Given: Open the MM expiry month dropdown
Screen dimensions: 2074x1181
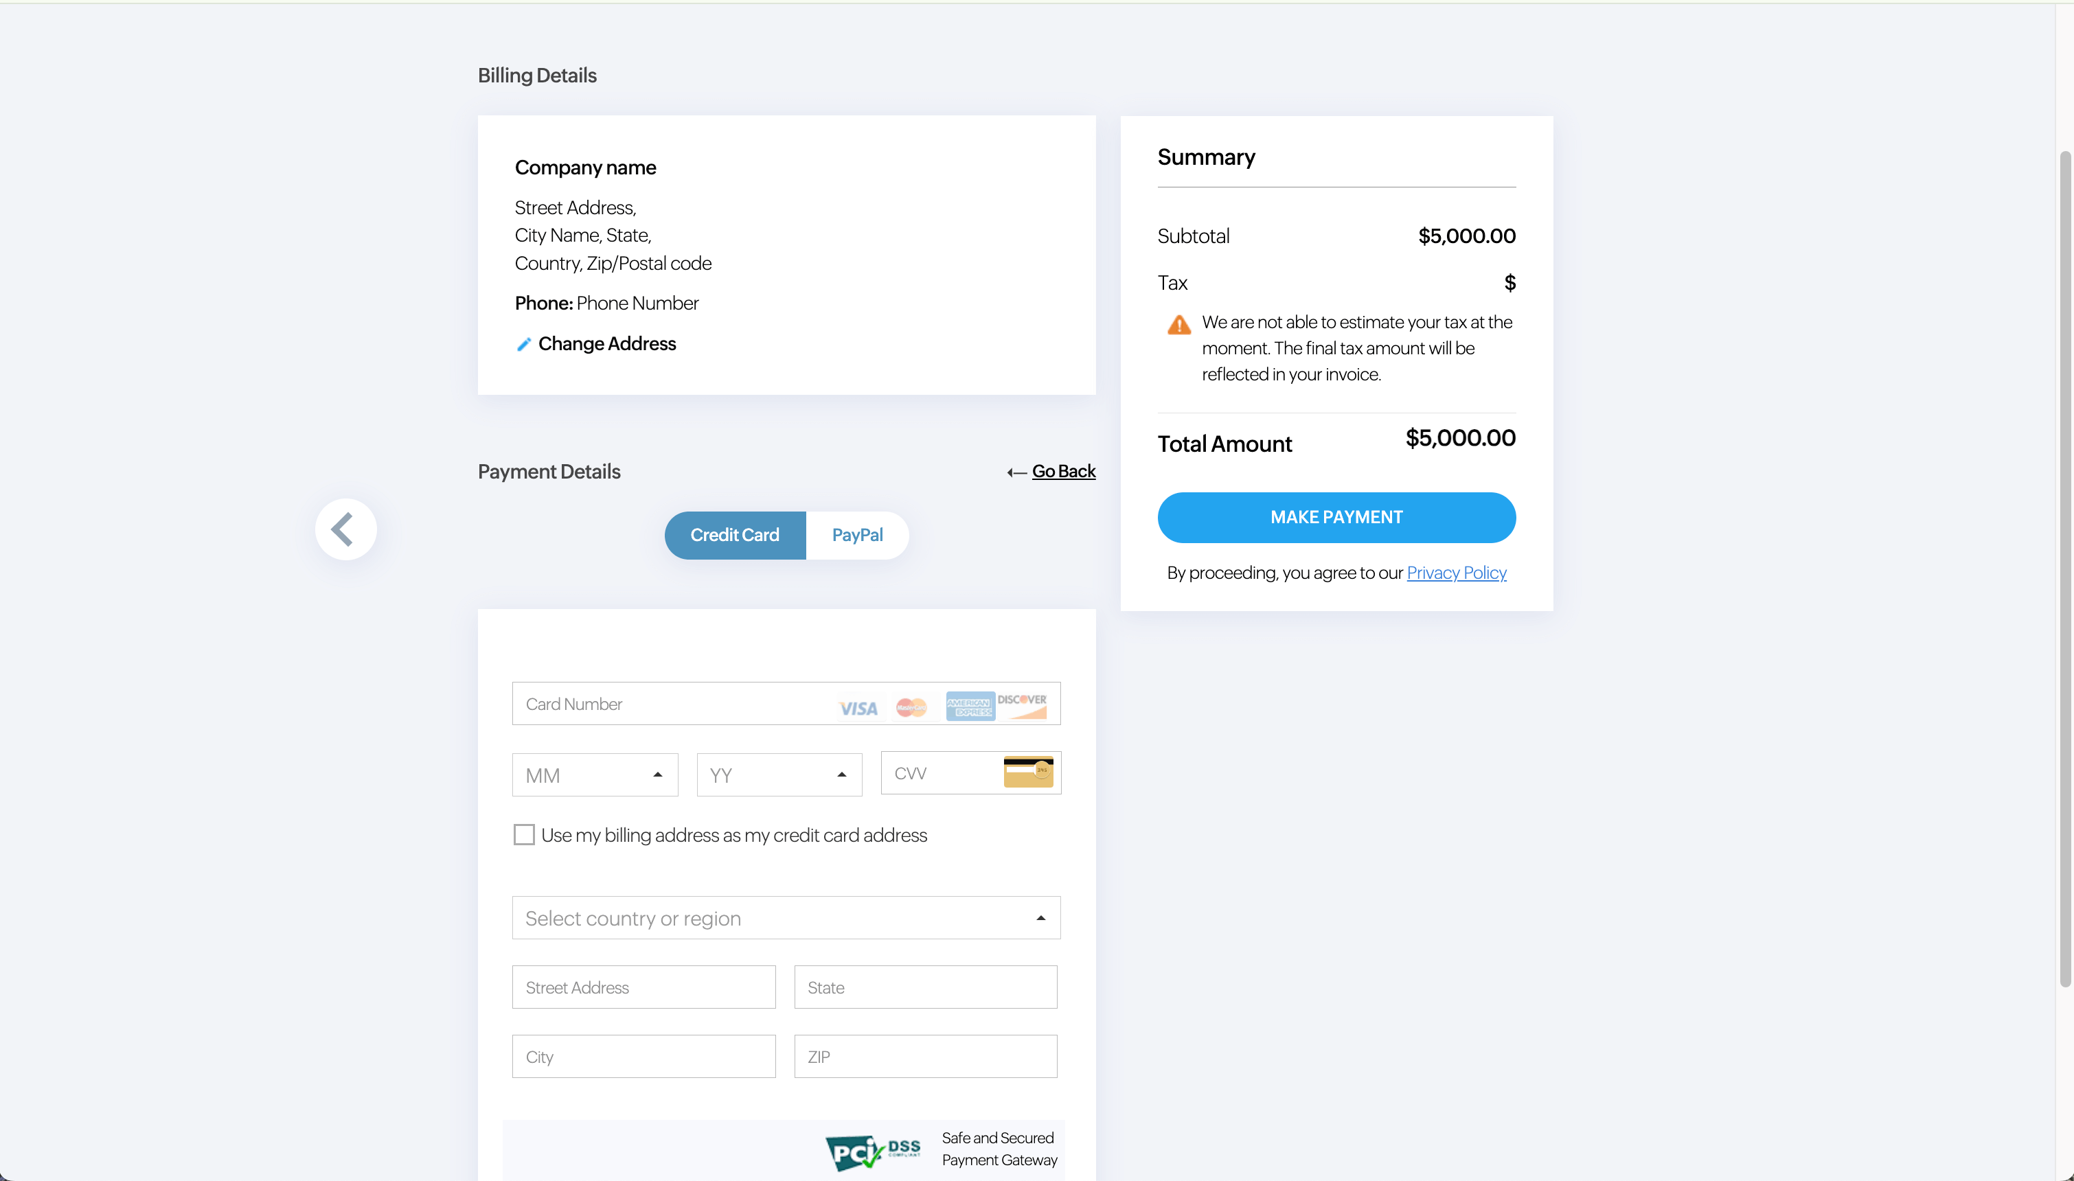Looking at the screenshot, I should [x=595, y=775].
